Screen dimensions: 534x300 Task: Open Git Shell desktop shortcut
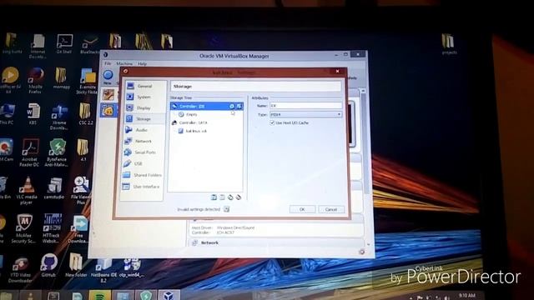64,44
